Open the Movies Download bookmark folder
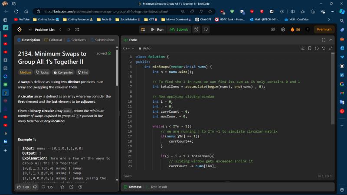 (x=176, y=19)
